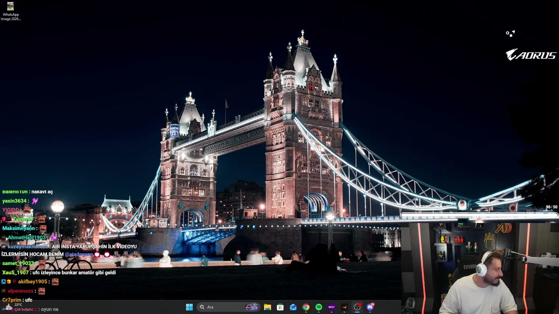Switch to OBS Studio on the taskbar
559x314 pixels.
tap(357, 307)
